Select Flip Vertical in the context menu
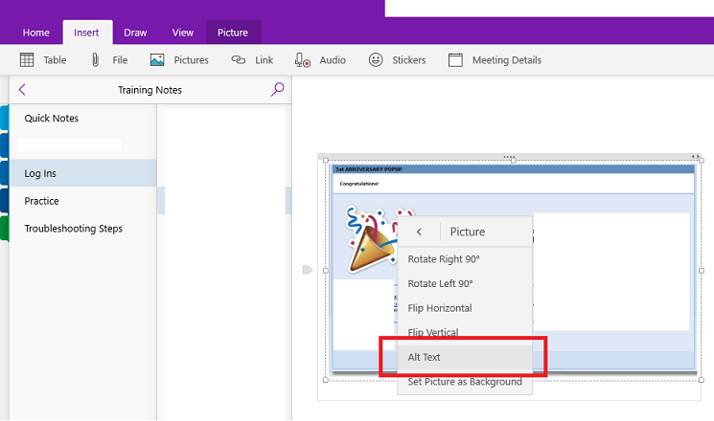Screen dimensions: 714x421 (465, 332)
